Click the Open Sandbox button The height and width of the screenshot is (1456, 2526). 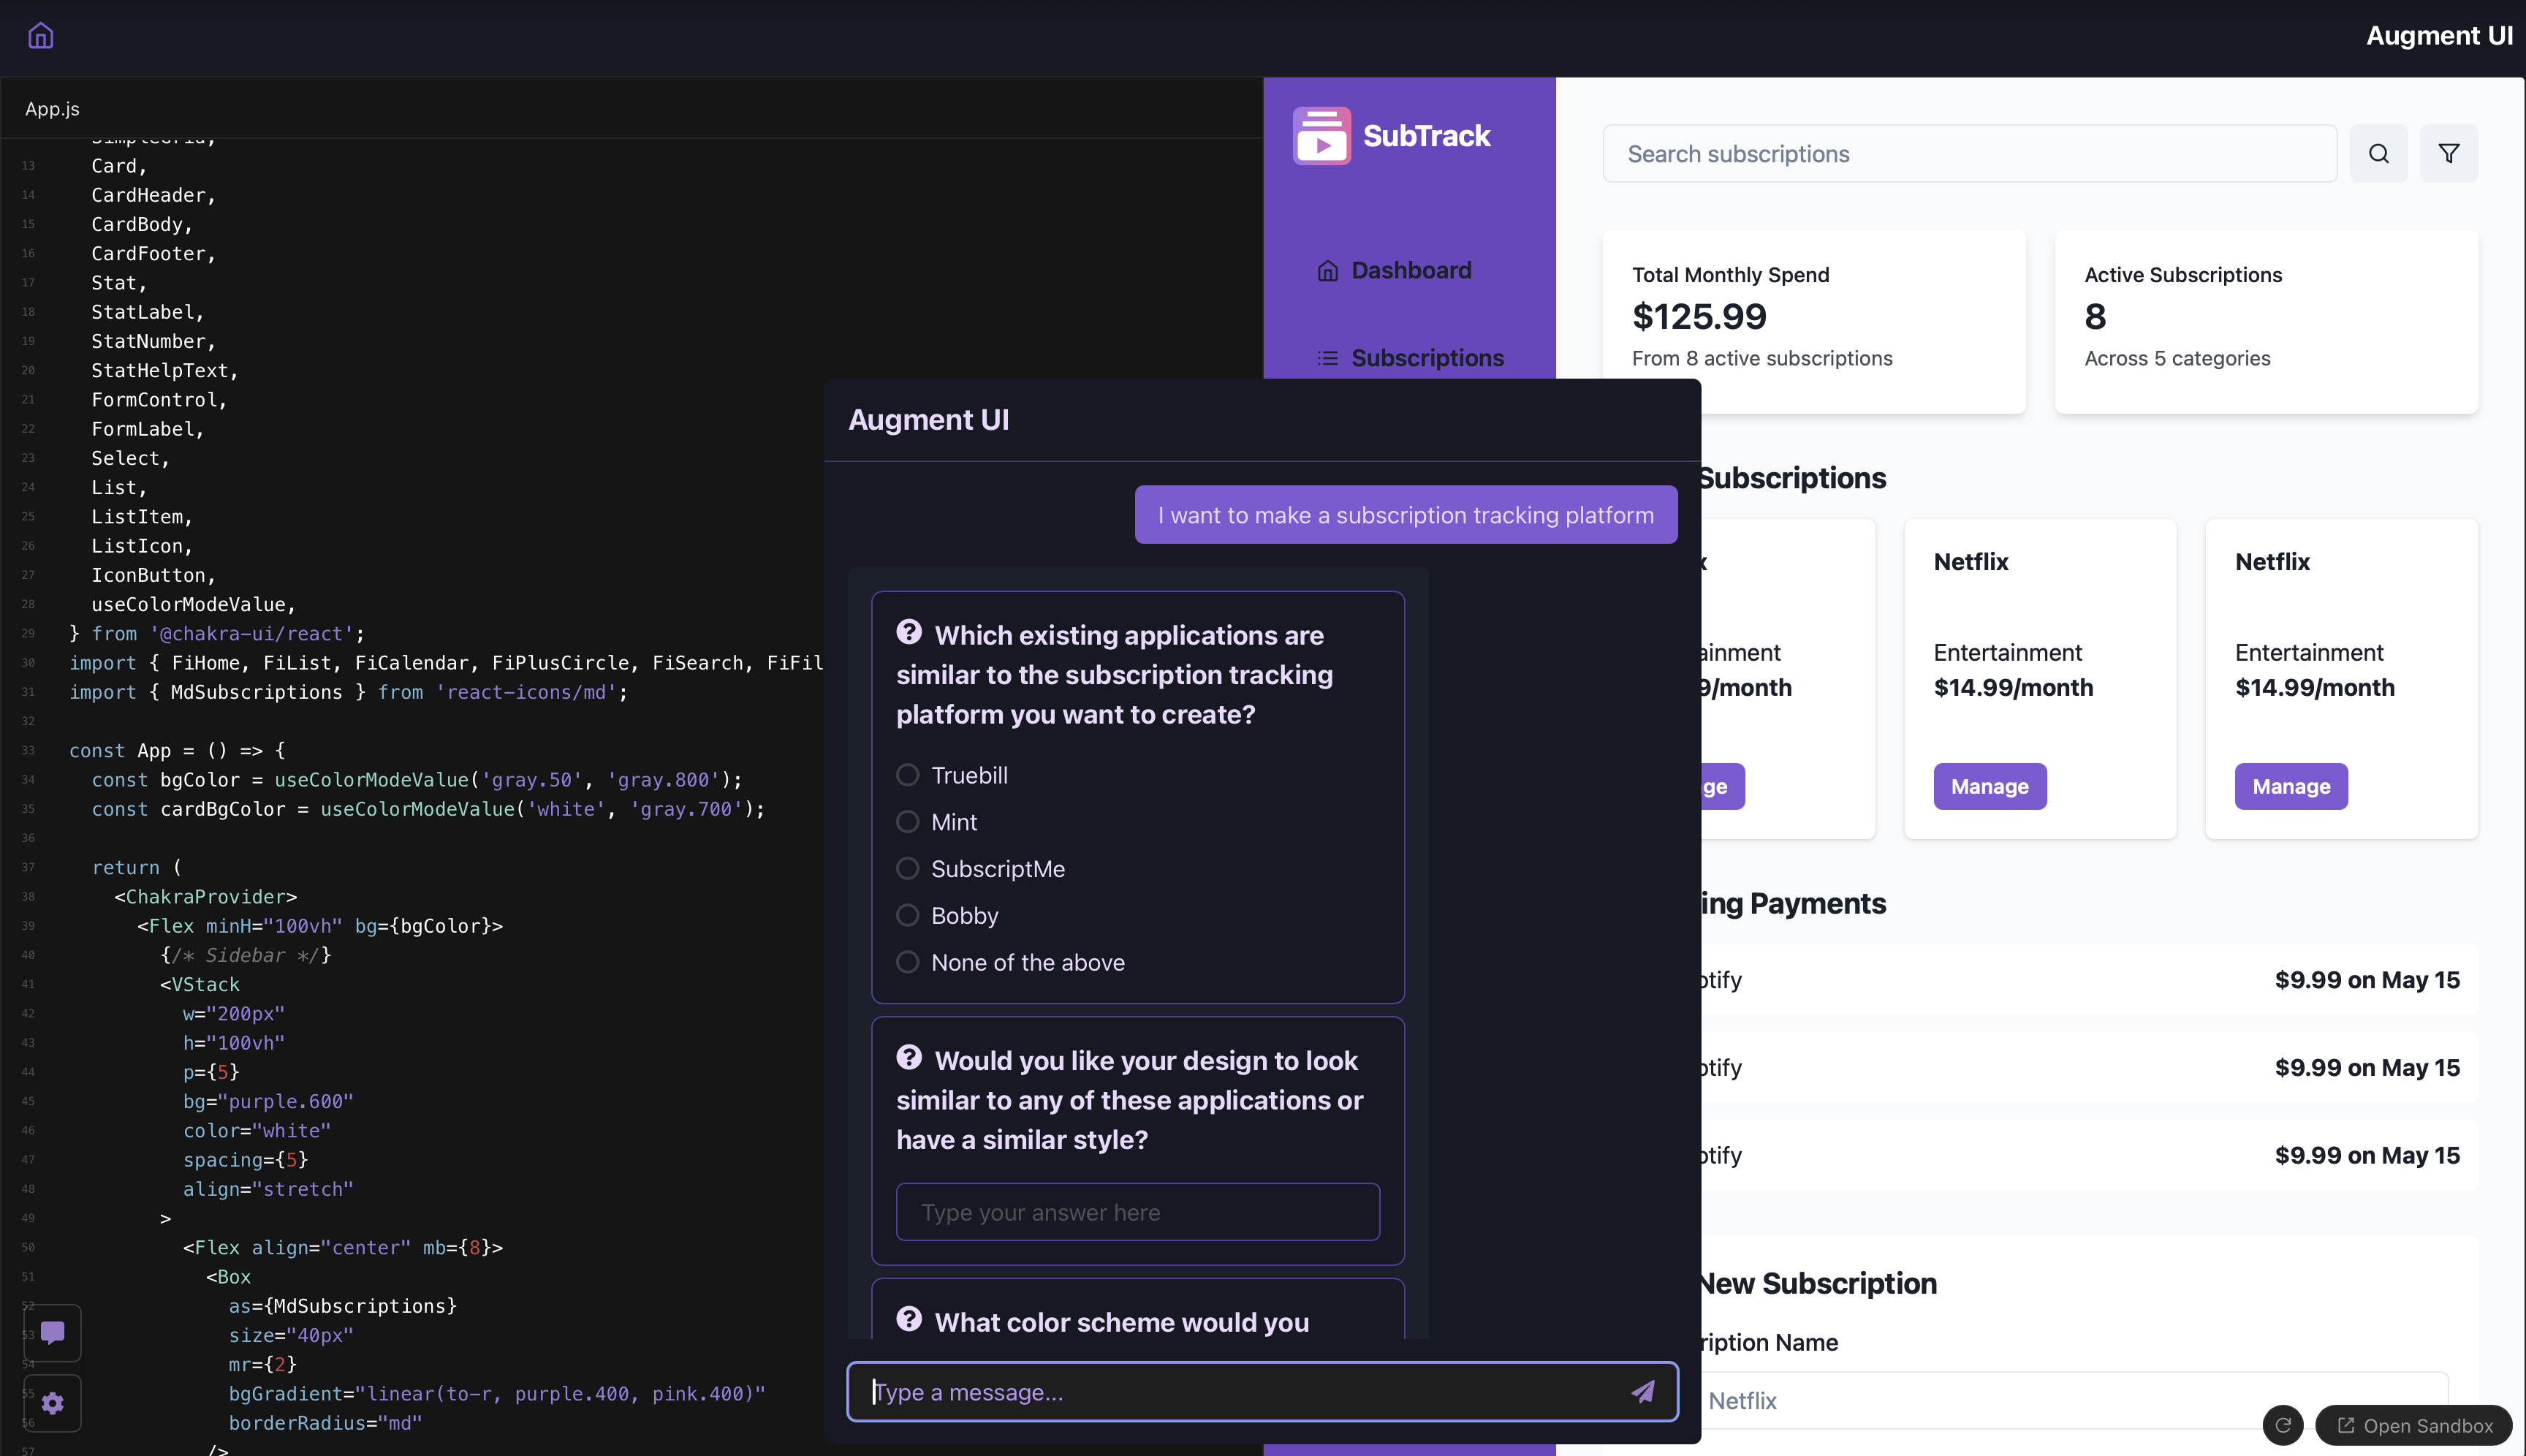[x=2414, y=1425]
